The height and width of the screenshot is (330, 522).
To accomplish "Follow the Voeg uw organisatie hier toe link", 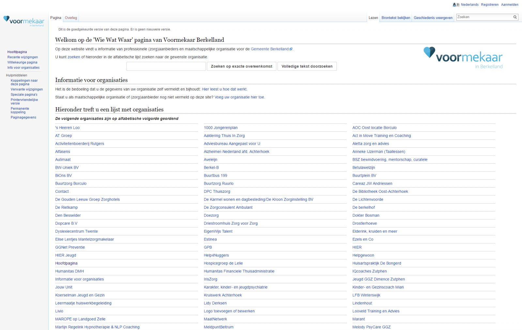I will [x=239, y=97].
